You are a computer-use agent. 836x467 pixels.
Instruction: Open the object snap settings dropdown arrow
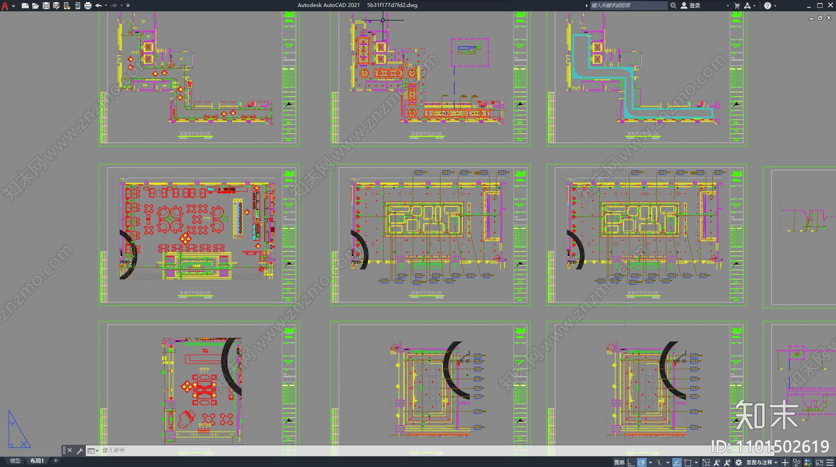click(696, 462)
